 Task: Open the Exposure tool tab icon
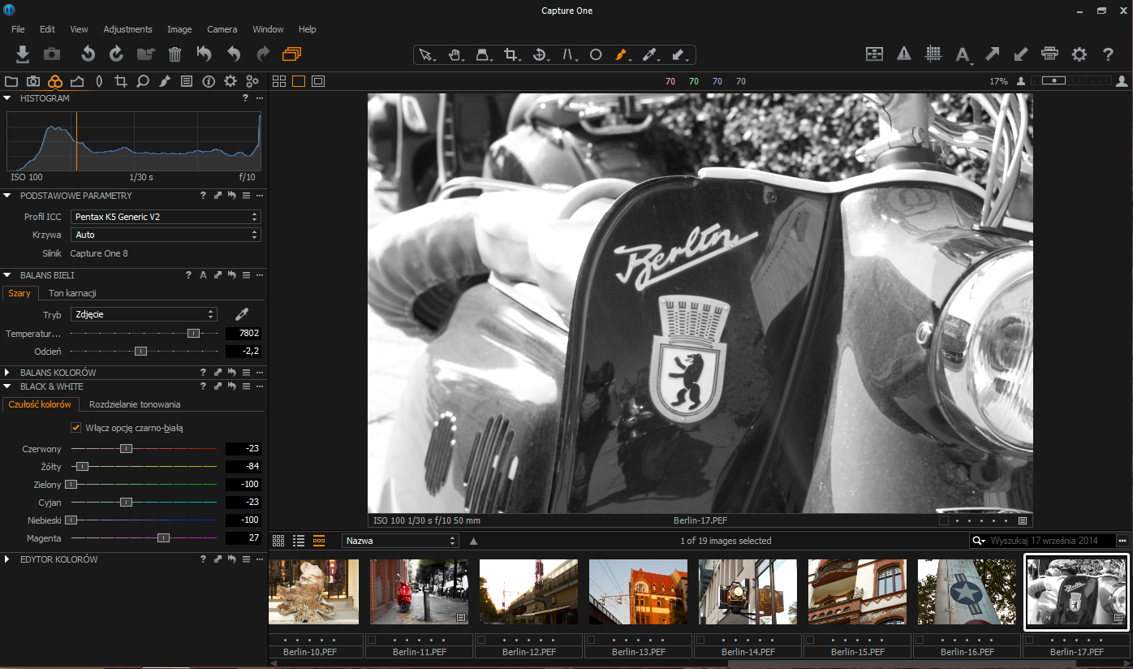(x=77, y=81)
